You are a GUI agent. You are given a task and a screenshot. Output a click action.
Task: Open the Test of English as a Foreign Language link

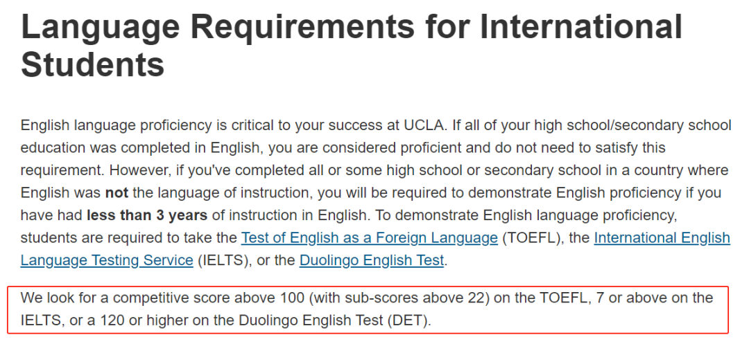tap(369, 237)
